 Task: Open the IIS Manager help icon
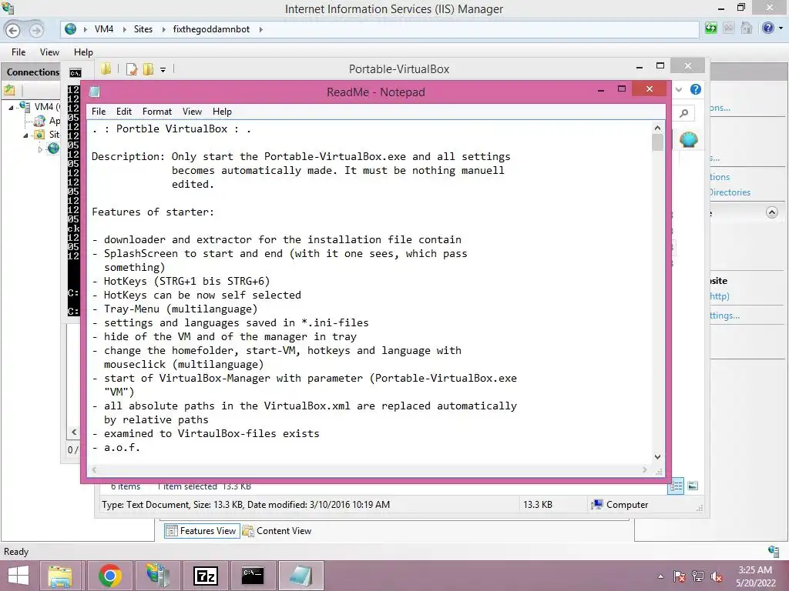point(768,28)
